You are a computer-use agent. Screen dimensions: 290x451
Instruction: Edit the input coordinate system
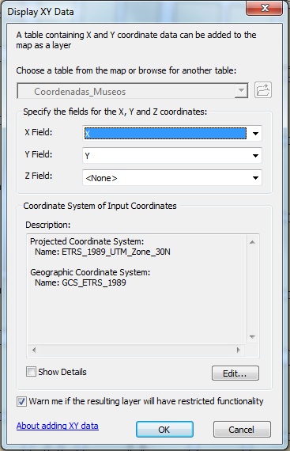[x=235, y=373]
